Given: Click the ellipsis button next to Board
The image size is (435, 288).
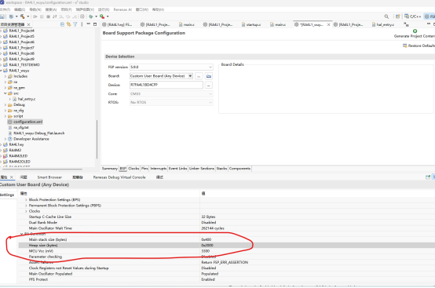Looking at the screenshot, I should click(x=199, y=76).
